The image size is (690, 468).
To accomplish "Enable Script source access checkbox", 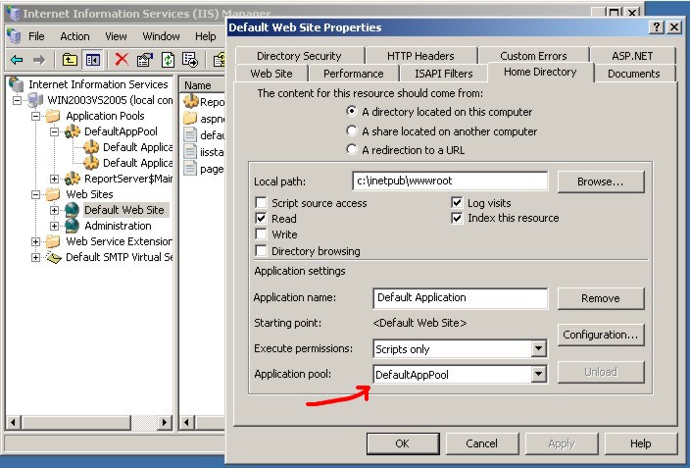I will point(261,203).
